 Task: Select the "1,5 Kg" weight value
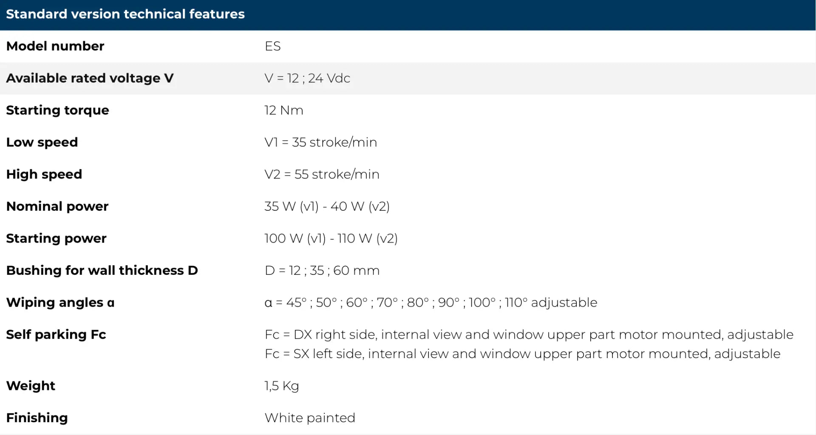[281, 386]
